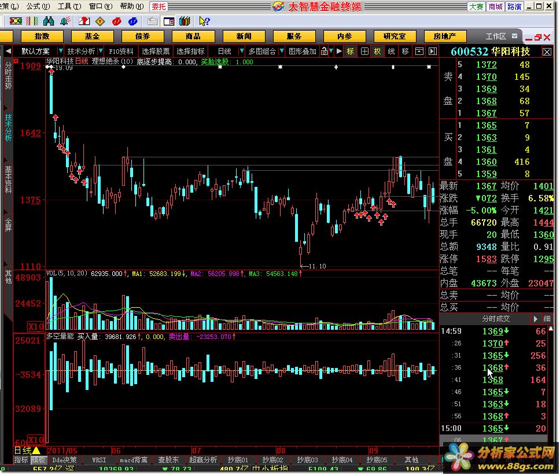Open the 帮助 menu

(x=131, y=6)
